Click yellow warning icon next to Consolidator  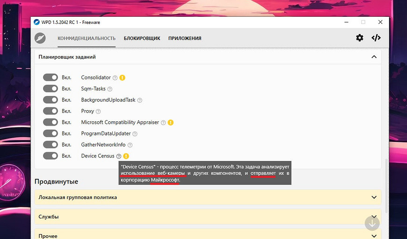pos(122,77)
